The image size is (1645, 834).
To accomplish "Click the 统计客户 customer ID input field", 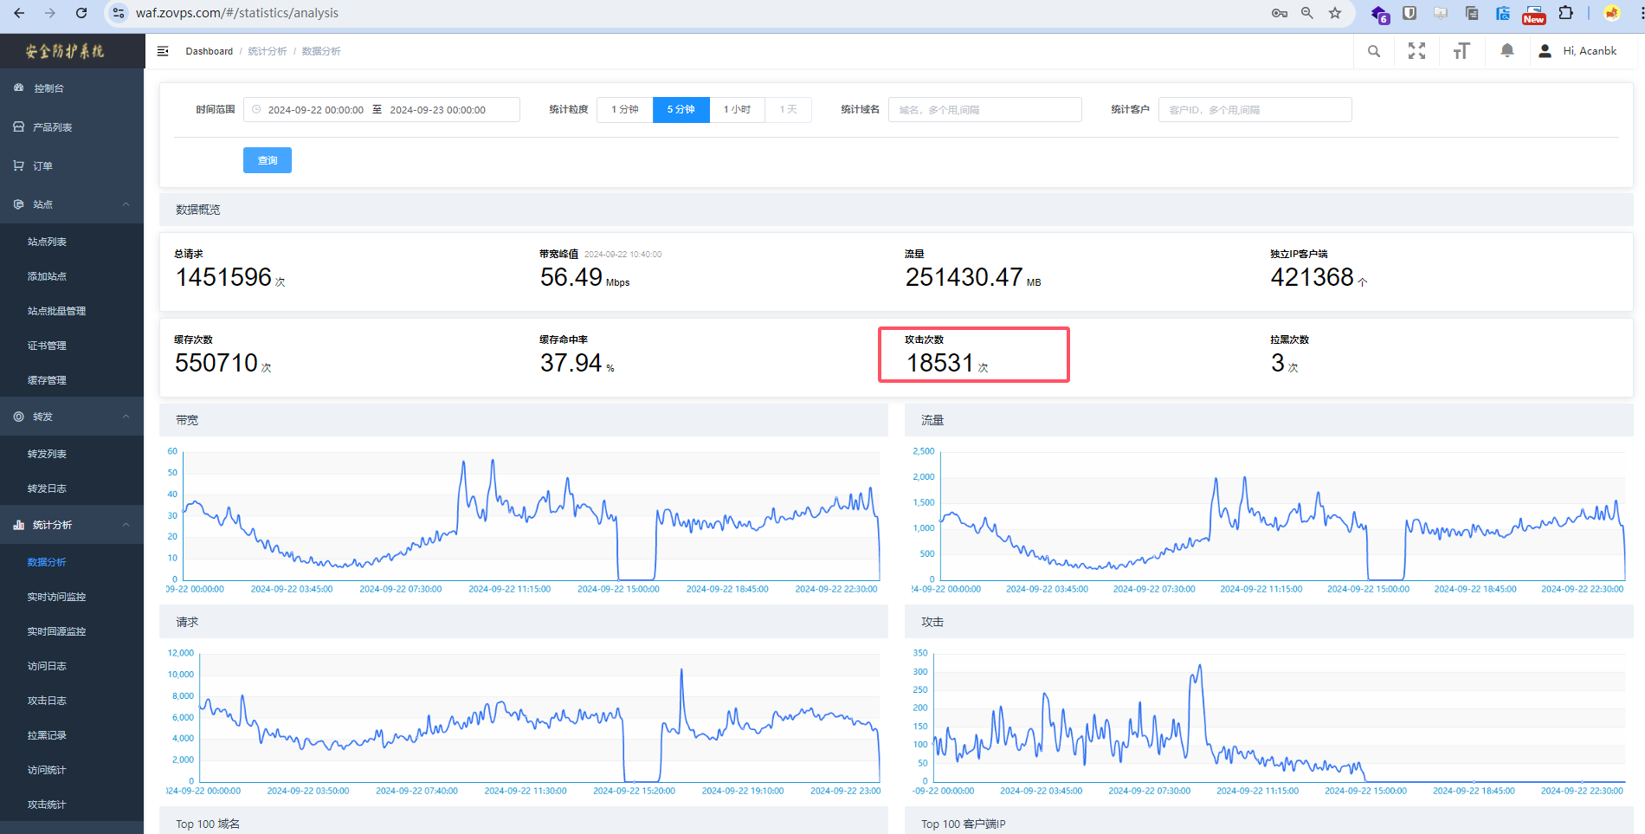I will pos(1255,110).
